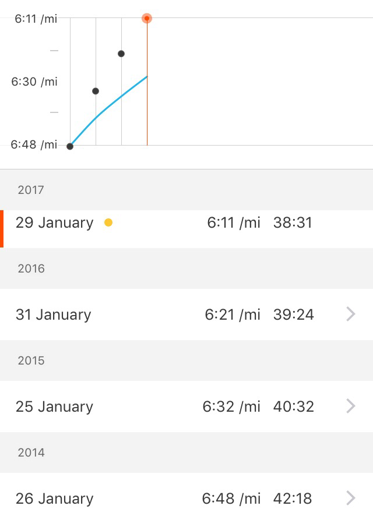Select the second black dot on the chart
The image size is (373, 520).
point(96,91)
